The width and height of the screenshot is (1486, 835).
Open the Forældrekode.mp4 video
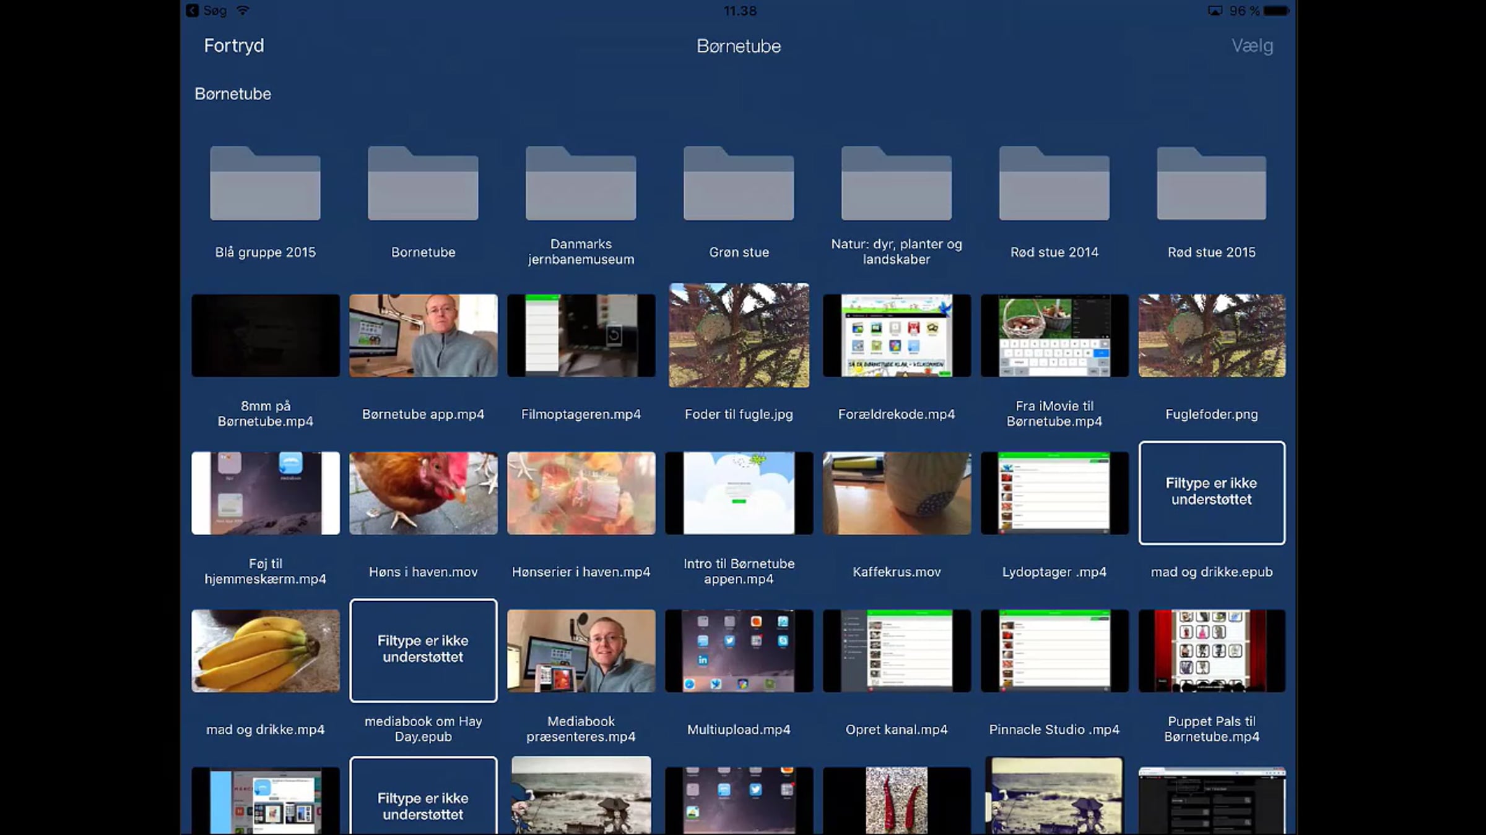pyautogui.click(x=897, y=335)
